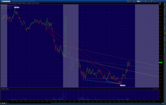Click the high price cell in info bar
Viewport: 166px width, 105px height.
pyautogui.click(x=23, y=3)
